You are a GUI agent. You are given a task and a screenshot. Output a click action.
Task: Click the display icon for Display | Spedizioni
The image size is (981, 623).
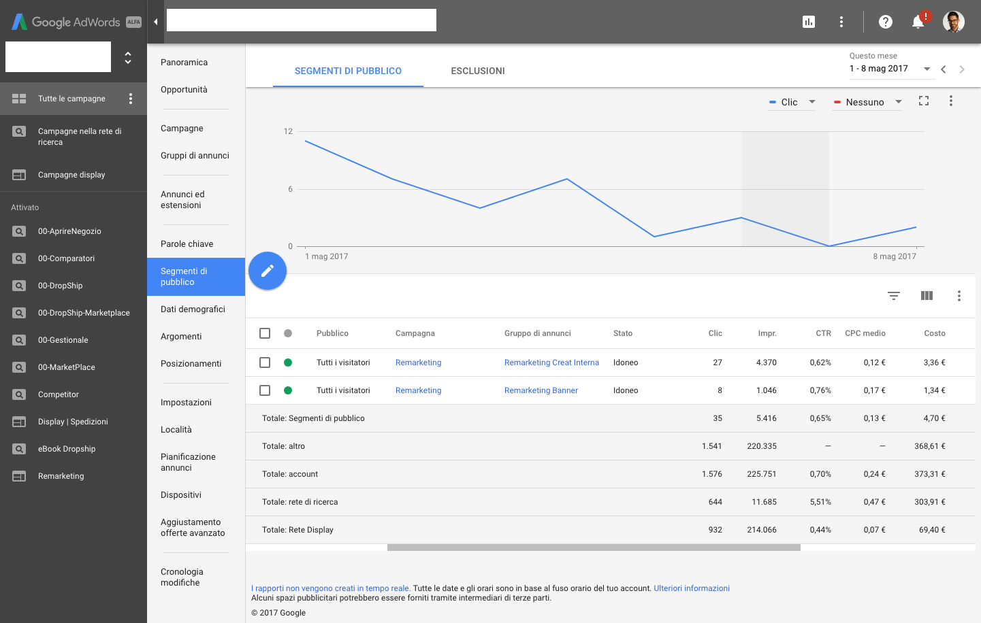(x=19, y=422)
